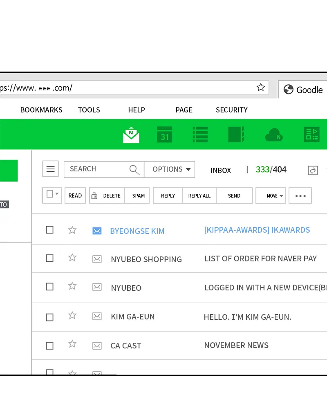Screen dimensions: 327x409
Task: Click the hamburger menu icon beside search
Action: pyautogui.click(x=51, y=169)
